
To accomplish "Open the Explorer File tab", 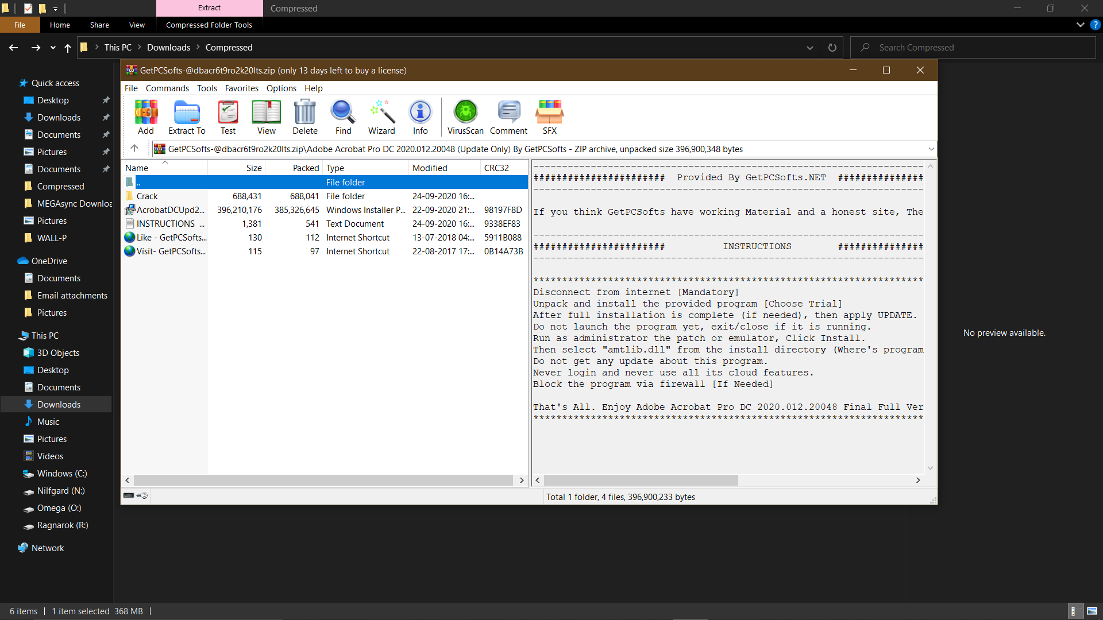I will [20, 25].
